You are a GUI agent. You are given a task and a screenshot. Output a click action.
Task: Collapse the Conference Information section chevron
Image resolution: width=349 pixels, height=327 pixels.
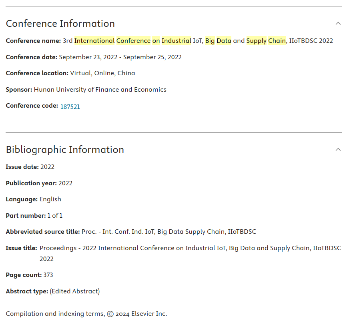coord(338,24)
